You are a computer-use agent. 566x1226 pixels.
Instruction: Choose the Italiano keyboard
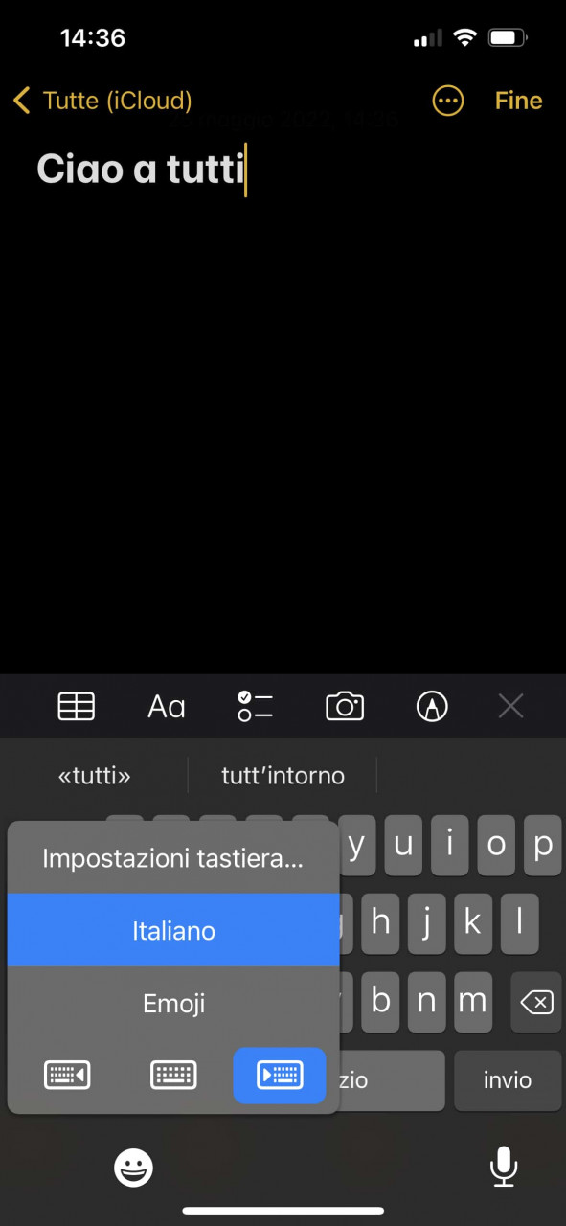pyautogui.click(x=173, y=930)
